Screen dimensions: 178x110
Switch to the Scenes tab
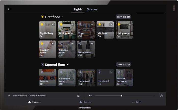click(x=92, y=9)
